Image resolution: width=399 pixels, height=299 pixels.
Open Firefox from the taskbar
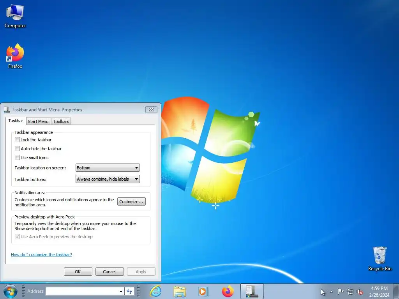click(228, 291)
